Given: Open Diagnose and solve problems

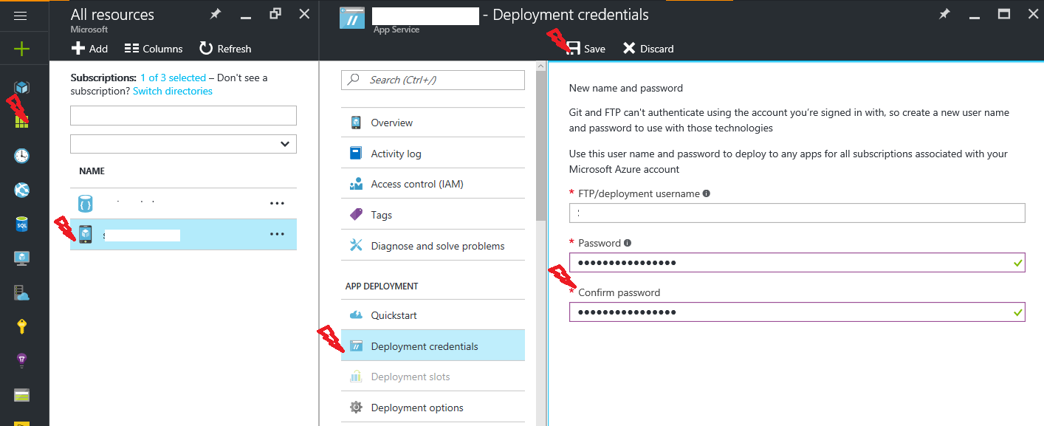Looking at the screenshot, I should click(433, 246).
